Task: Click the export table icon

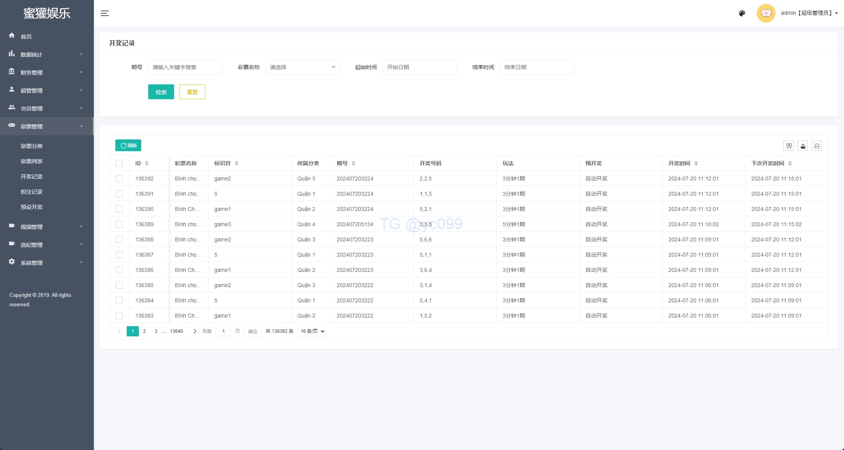Action: (x=803, y=146)
